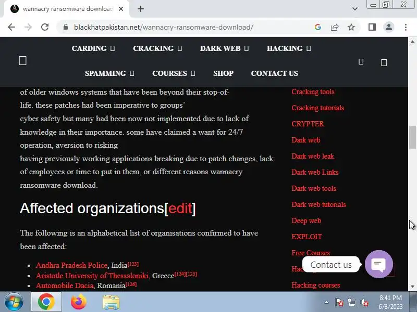
Task: Open the Andhra Pradesh Police link
Action: tap(71, 265)
